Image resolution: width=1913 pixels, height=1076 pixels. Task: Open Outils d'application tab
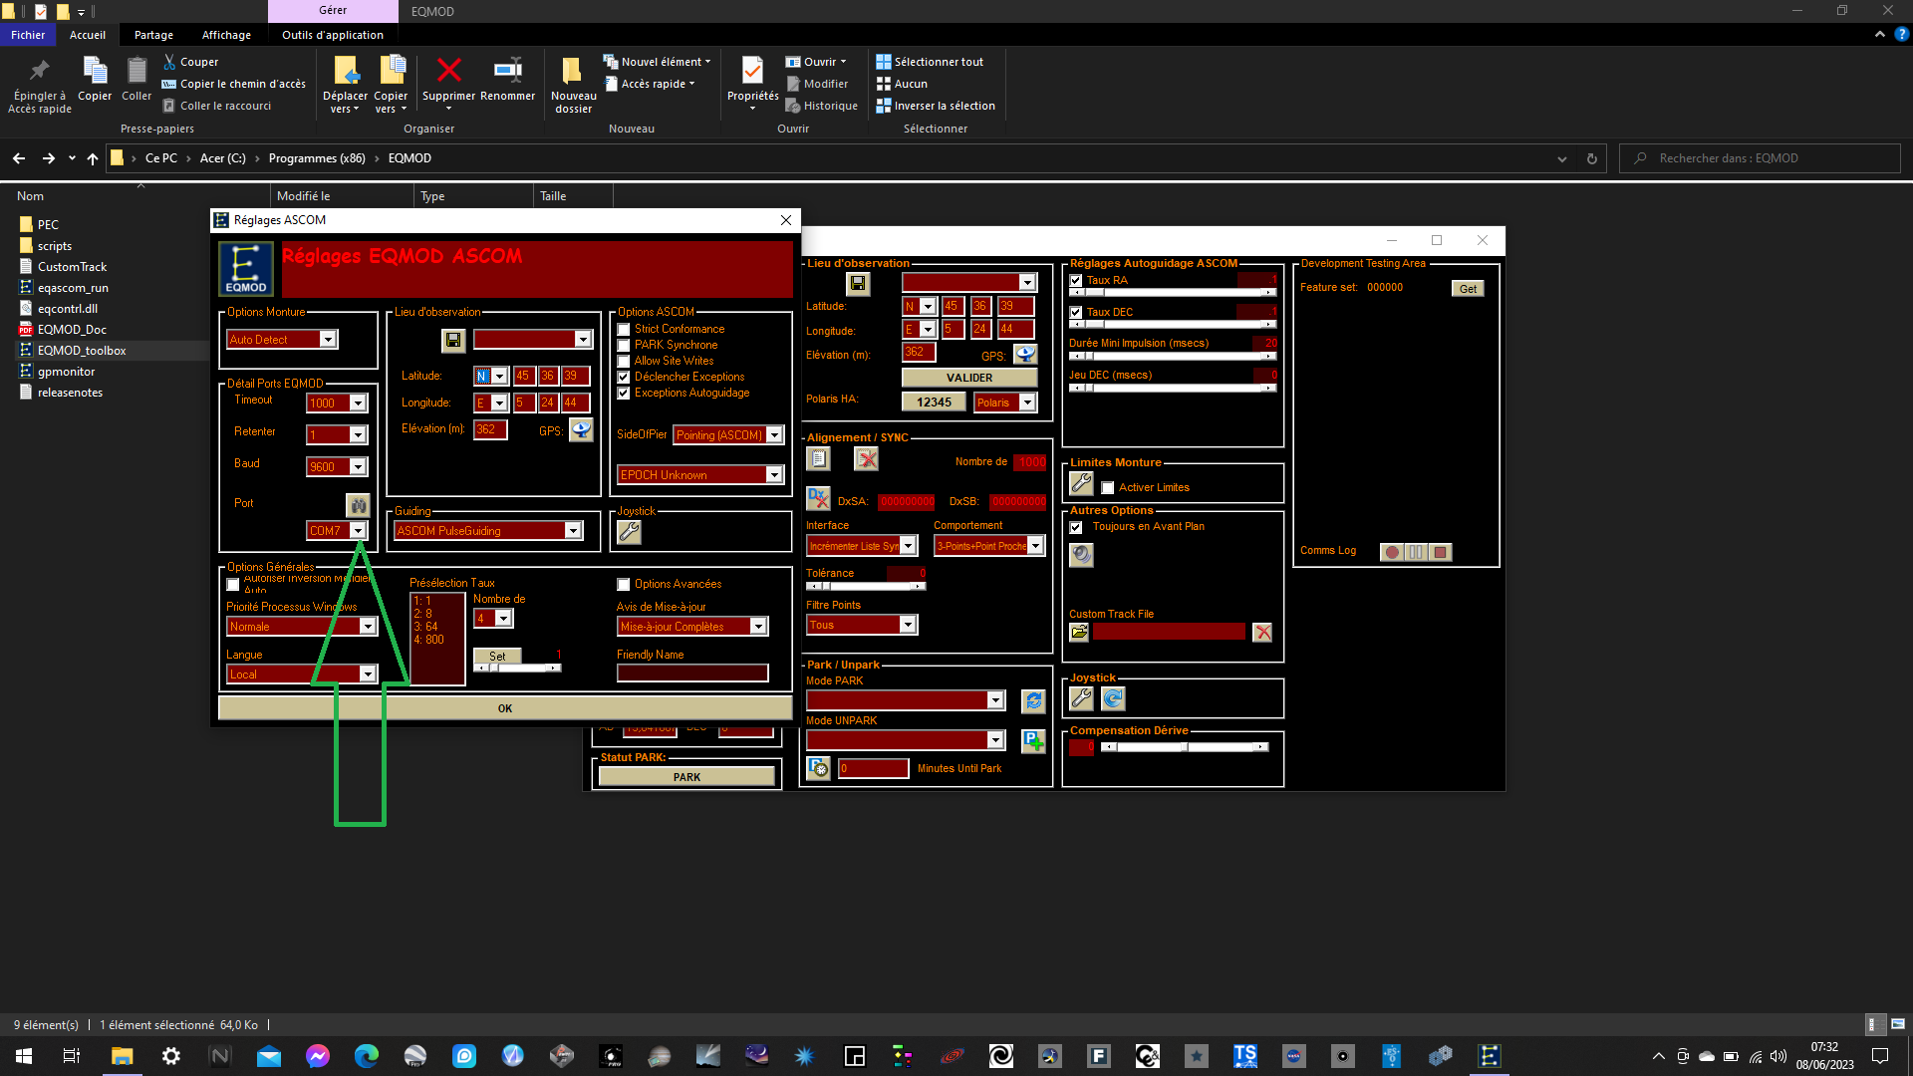333,35
